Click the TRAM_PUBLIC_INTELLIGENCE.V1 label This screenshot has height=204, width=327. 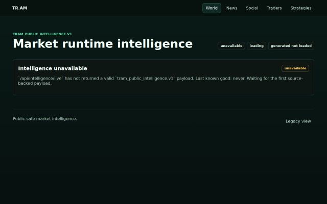point(42,34)
